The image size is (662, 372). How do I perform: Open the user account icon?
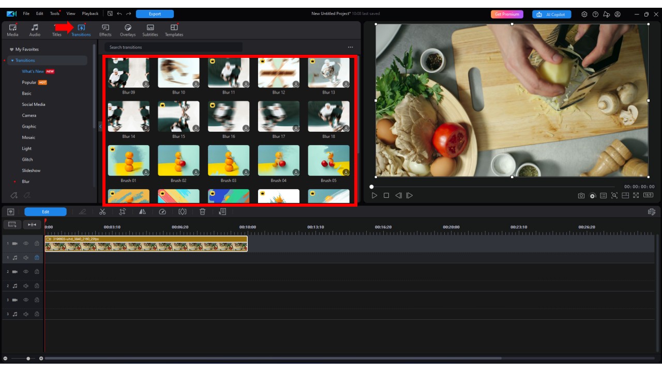click(x=618, y=14)
